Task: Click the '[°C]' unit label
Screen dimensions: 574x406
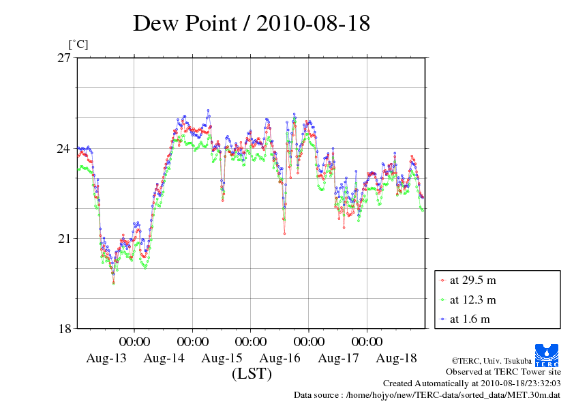Action: [78, 44]
